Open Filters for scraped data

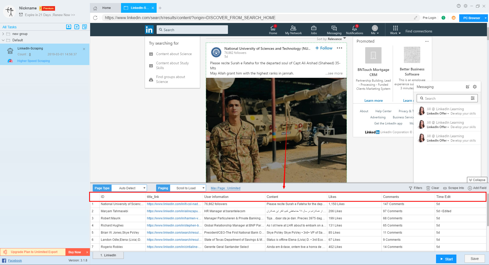click(x=416, y=188)
